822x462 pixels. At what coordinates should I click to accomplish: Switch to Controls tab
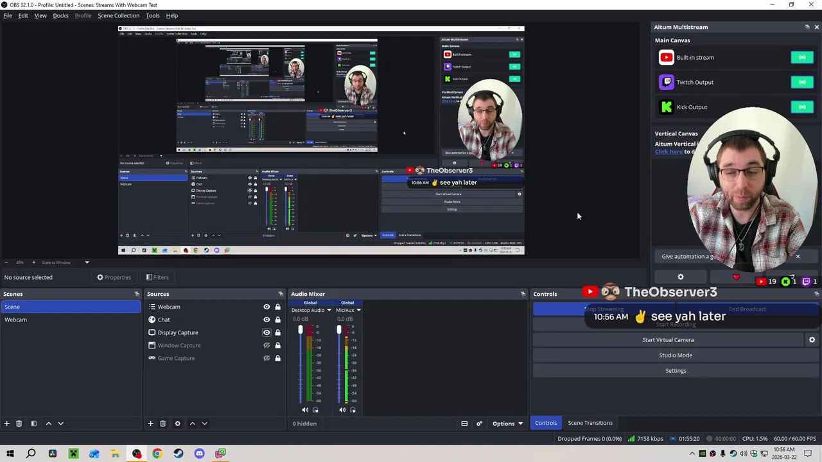546,423
